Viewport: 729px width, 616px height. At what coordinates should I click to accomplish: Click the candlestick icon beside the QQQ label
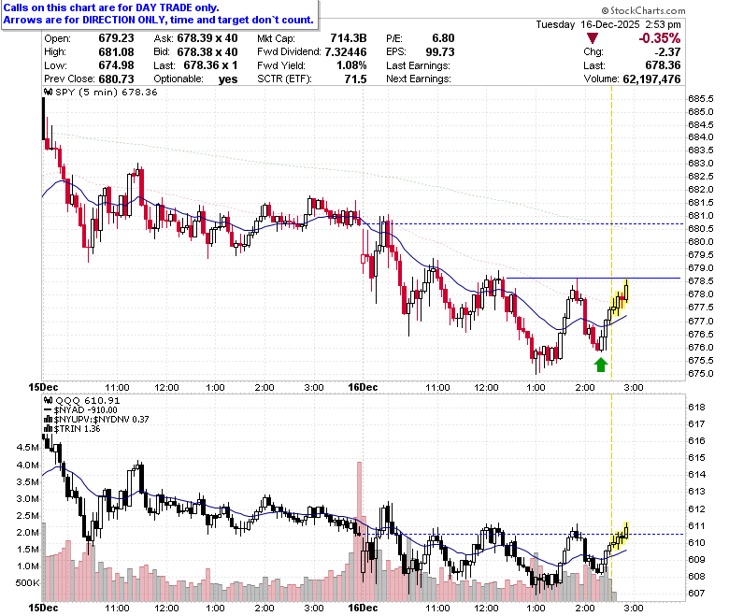pyautogui.click(x=48, y=400)
